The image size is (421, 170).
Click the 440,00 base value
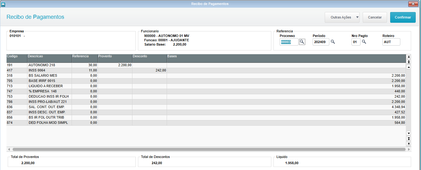(x=399, y=91)
